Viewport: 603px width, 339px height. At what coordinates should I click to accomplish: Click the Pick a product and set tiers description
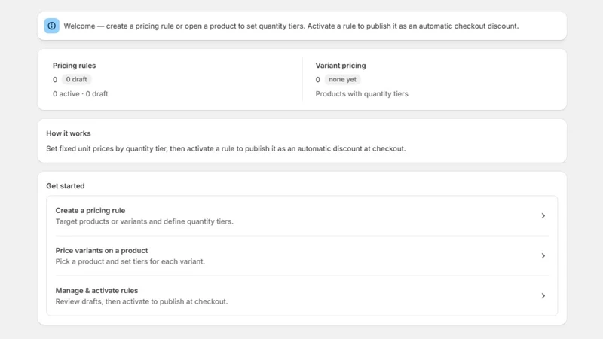pyautogui.click(x=130, y=261)
